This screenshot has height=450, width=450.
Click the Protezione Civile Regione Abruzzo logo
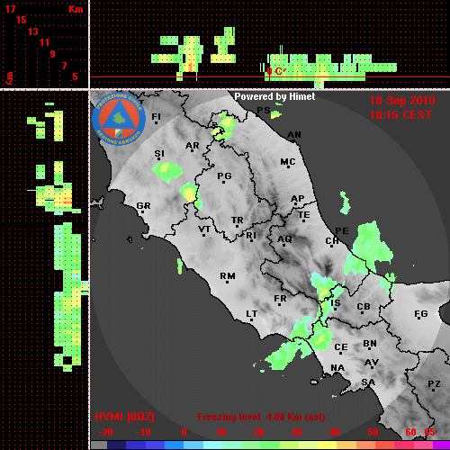pyautogui.click(x=119, y=119)
